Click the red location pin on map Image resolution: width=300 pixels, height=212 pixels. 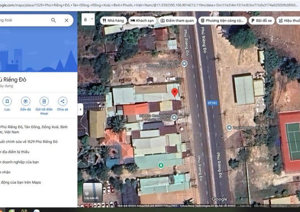pos(175,92)
